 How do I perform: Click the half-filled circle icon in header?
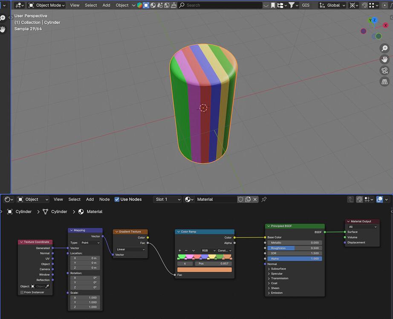click(x=153, y=5)
